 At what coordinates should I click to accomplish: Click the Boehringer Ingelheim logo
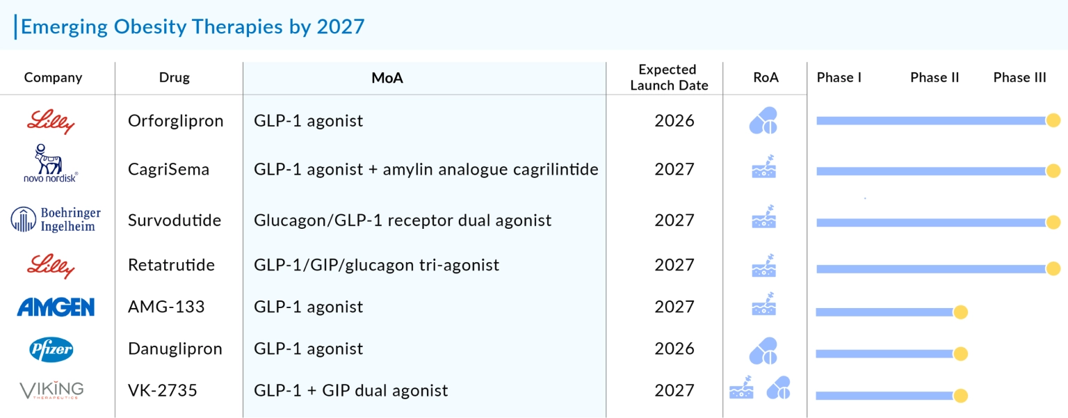(x=56, y=220)
